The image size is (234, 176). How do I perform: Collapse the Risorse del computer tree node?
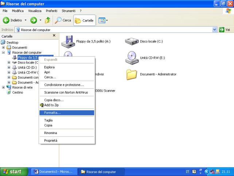click(x=4, y=52)
